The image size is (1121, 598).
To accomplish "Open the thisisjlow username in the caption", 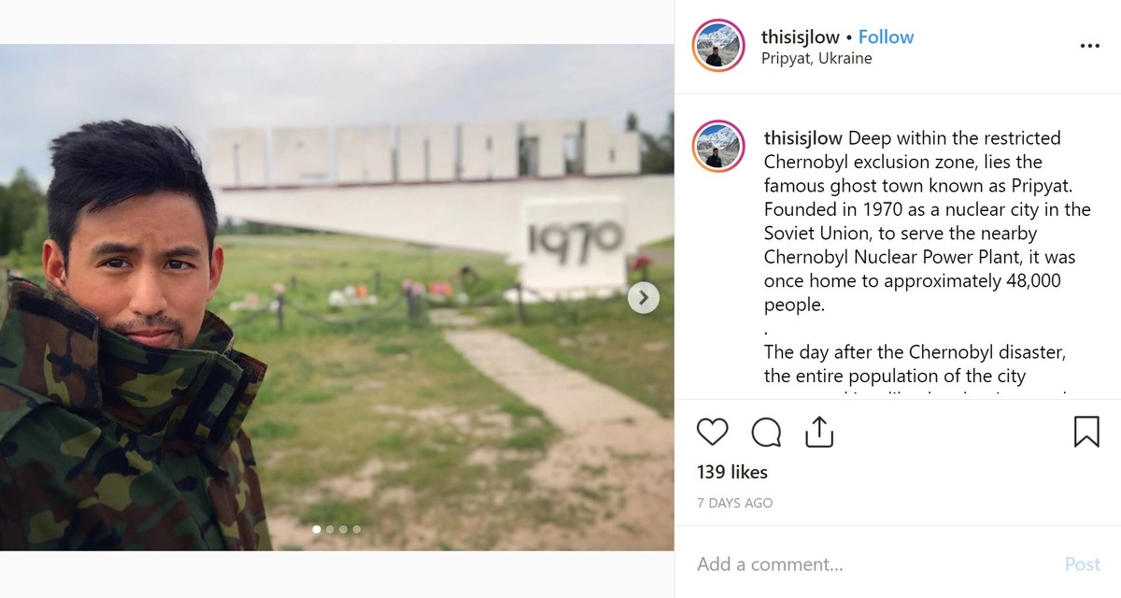I will point(803,138).
